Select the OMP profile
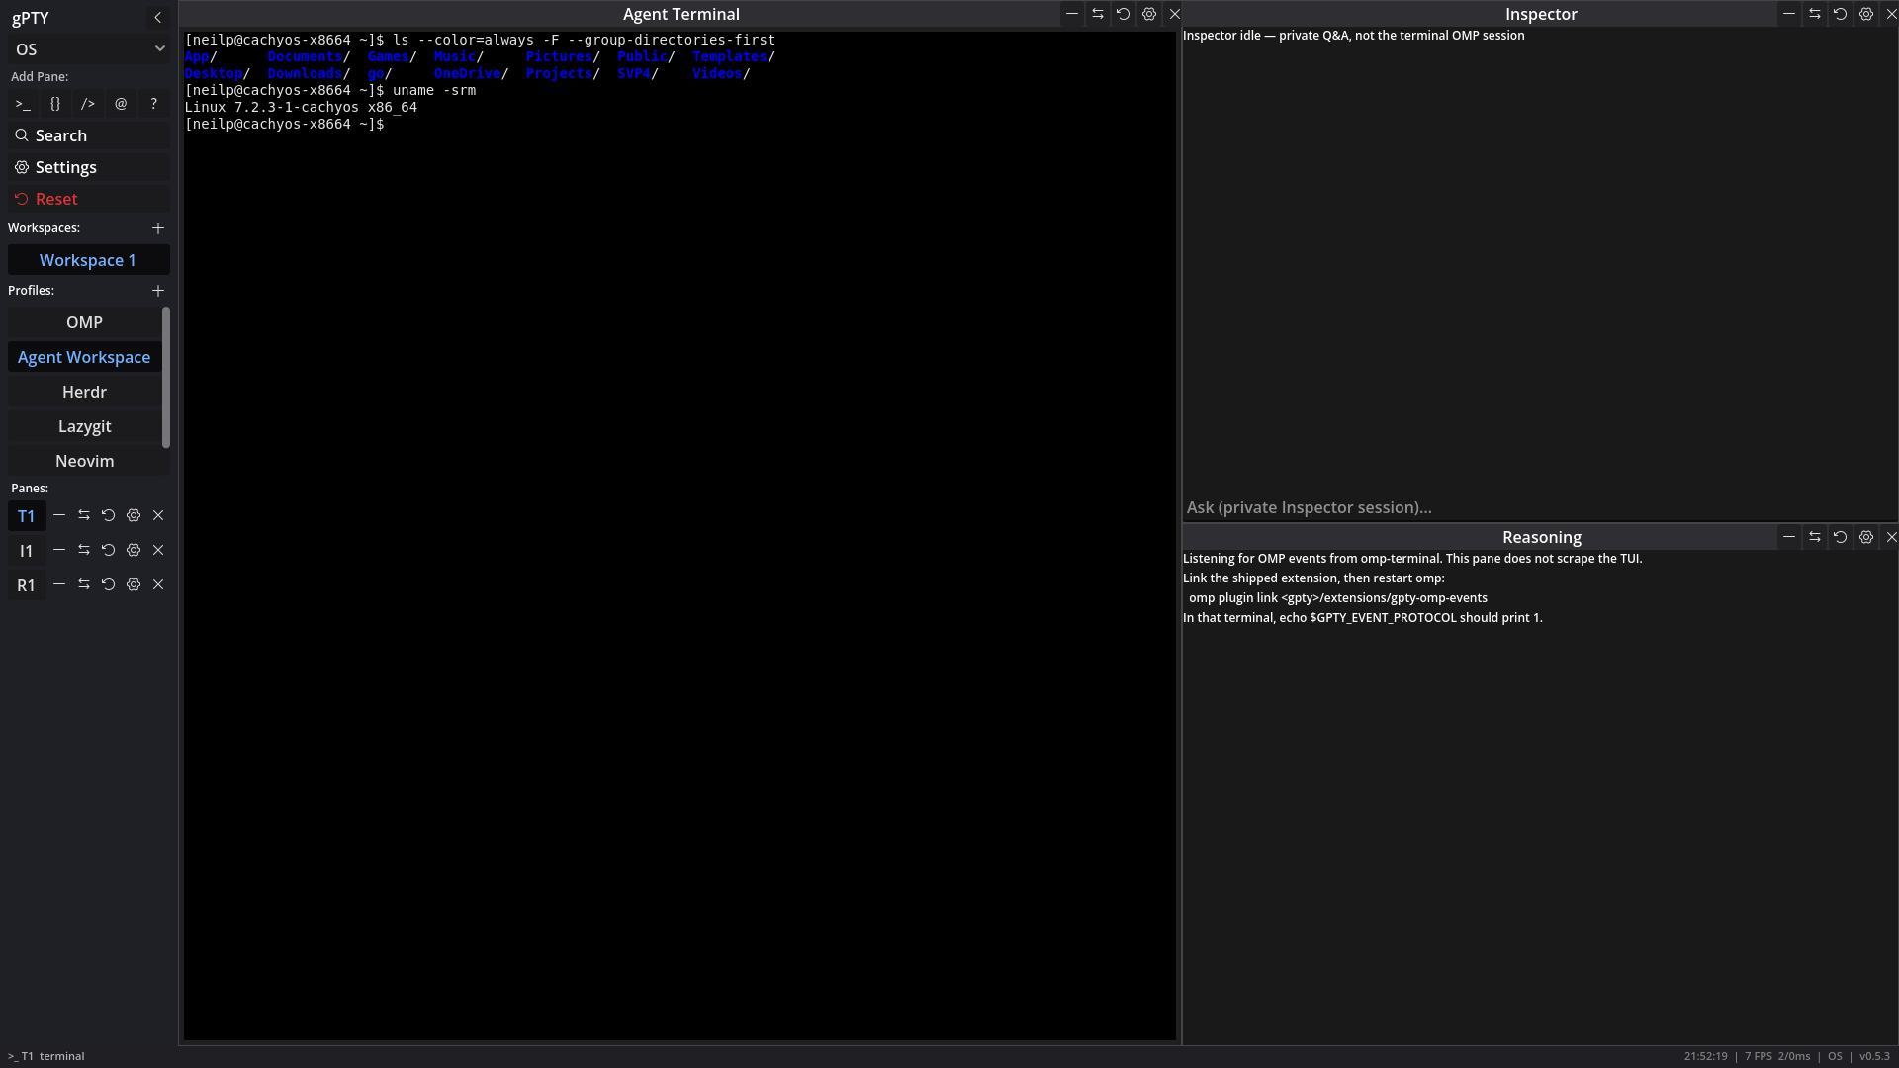The height and width of the screenshot is (1068, 1899). [x=84, y=322]
